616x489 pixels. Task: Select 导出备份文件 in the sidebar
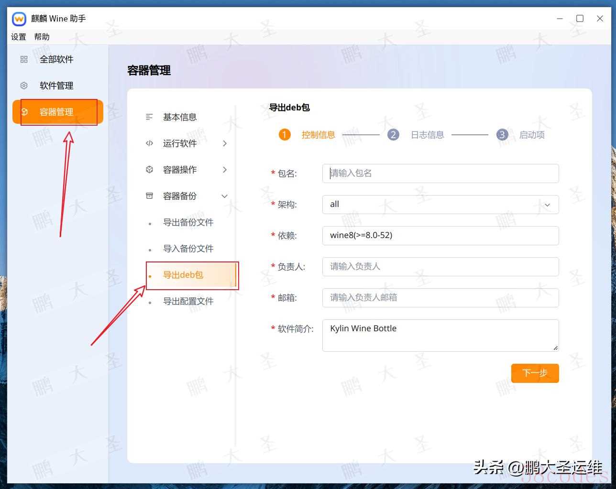(188, 222)
